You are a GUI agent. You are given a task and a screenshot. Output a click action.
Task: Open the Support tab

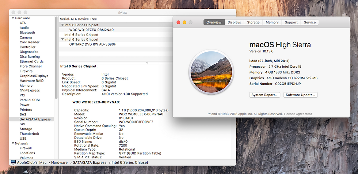pos(291,22)
